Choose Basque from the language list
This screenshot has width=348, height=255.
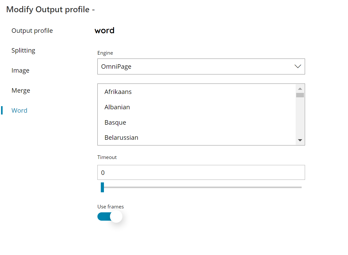click(115, 123)
